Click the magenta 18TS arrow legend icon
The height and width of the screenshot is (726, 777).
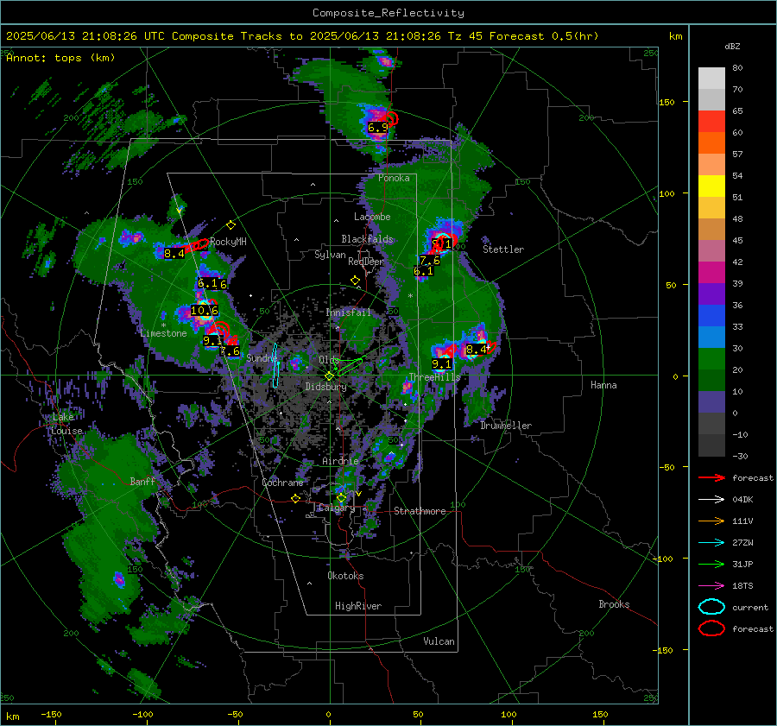711,586
